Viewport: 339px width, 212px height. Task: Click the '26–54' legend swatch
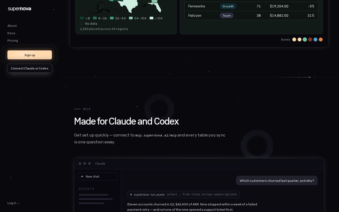pyautogui.click(x=112, y=18)
